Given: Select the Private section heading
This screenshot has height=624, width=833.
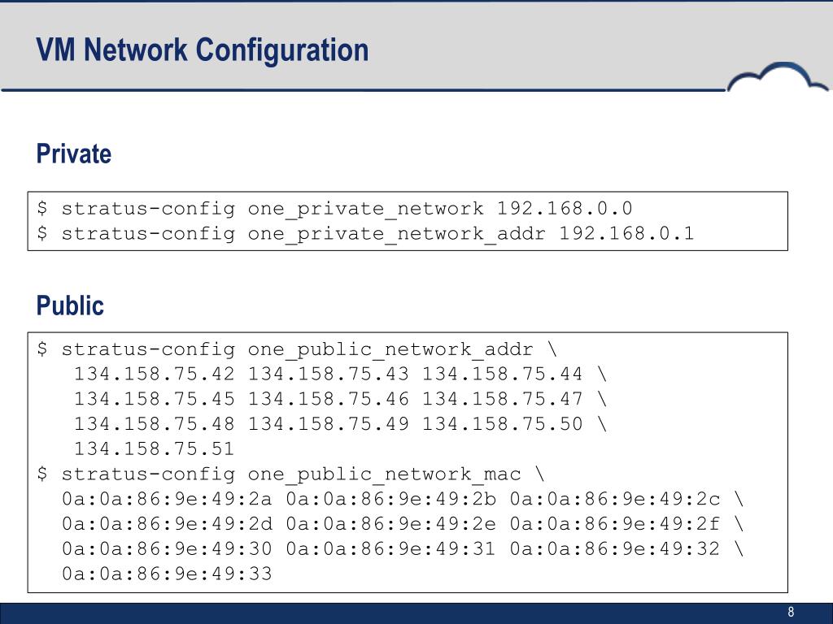Looking at the screenshot, I should pyautogui.click(x=74, y=154).
